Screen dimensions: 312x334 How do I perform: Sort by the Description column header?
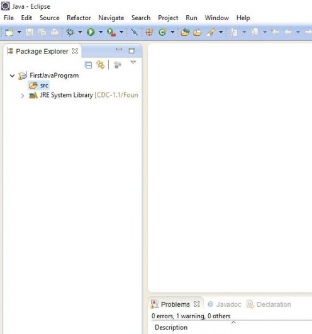(171, 327)
